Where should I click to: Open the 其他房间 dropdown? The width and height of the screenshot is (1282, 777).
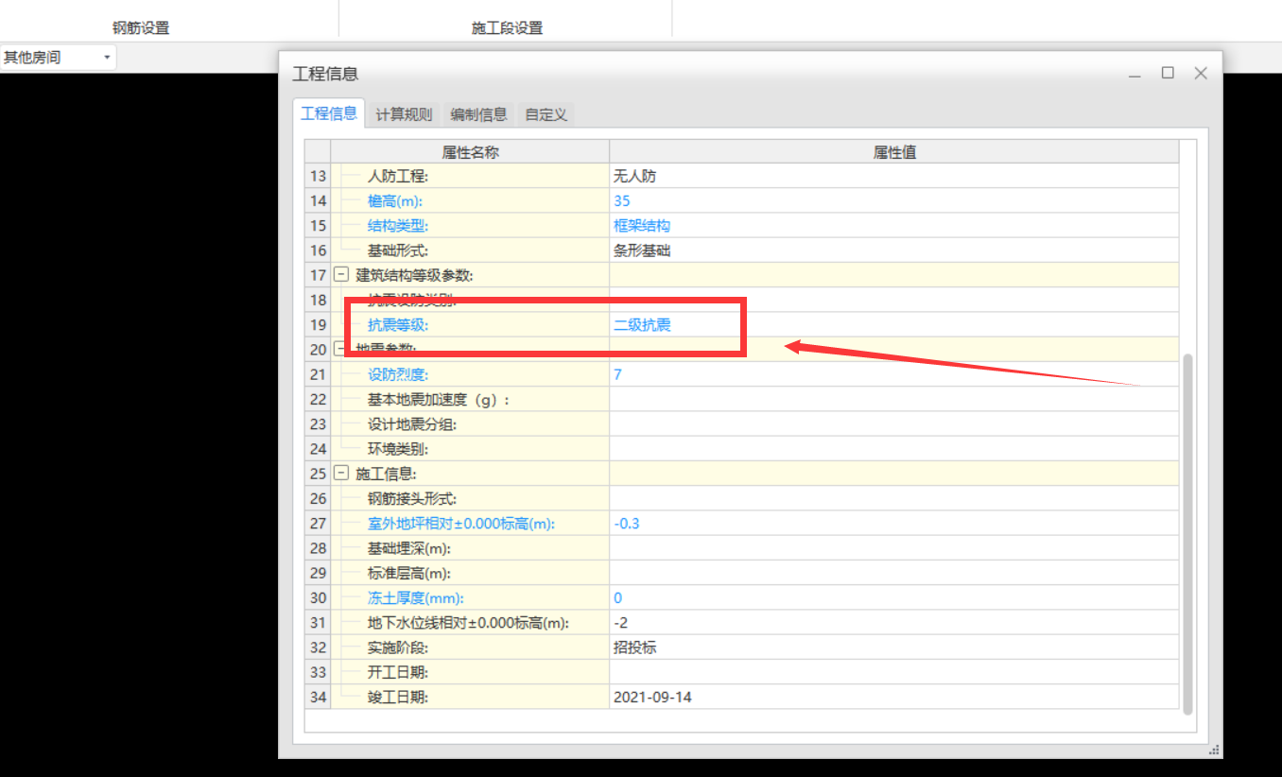pos(58,58)
